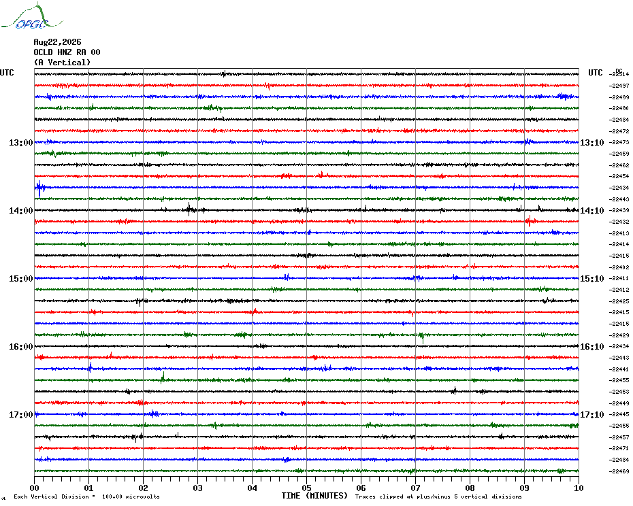Click the 00 minute tick label

[x=34, y=488]
